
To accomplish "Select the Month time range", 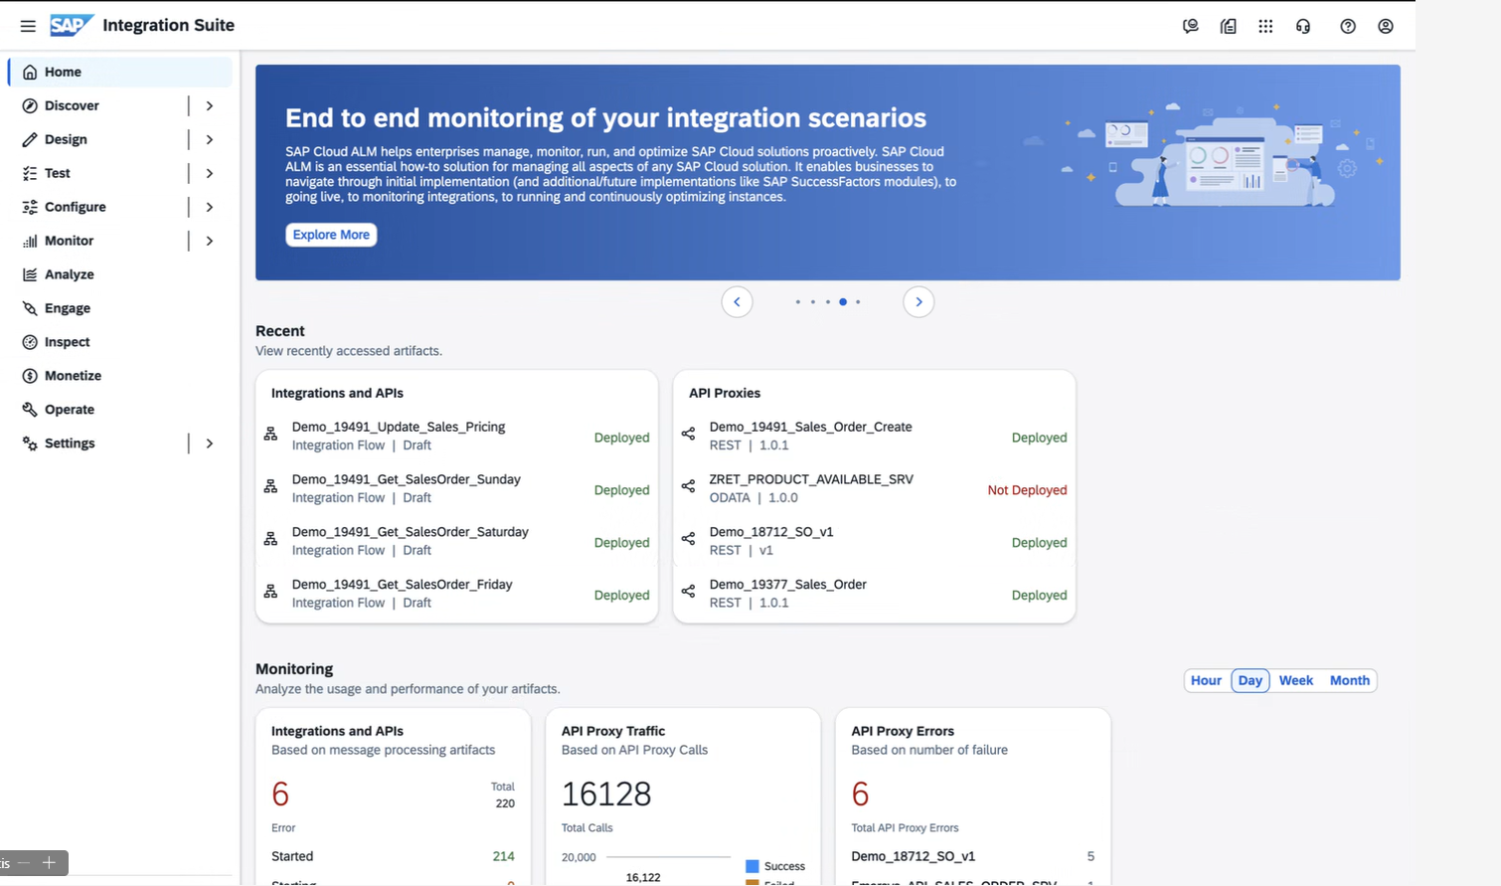I will pyautogui.click(x=1350, y=680).
